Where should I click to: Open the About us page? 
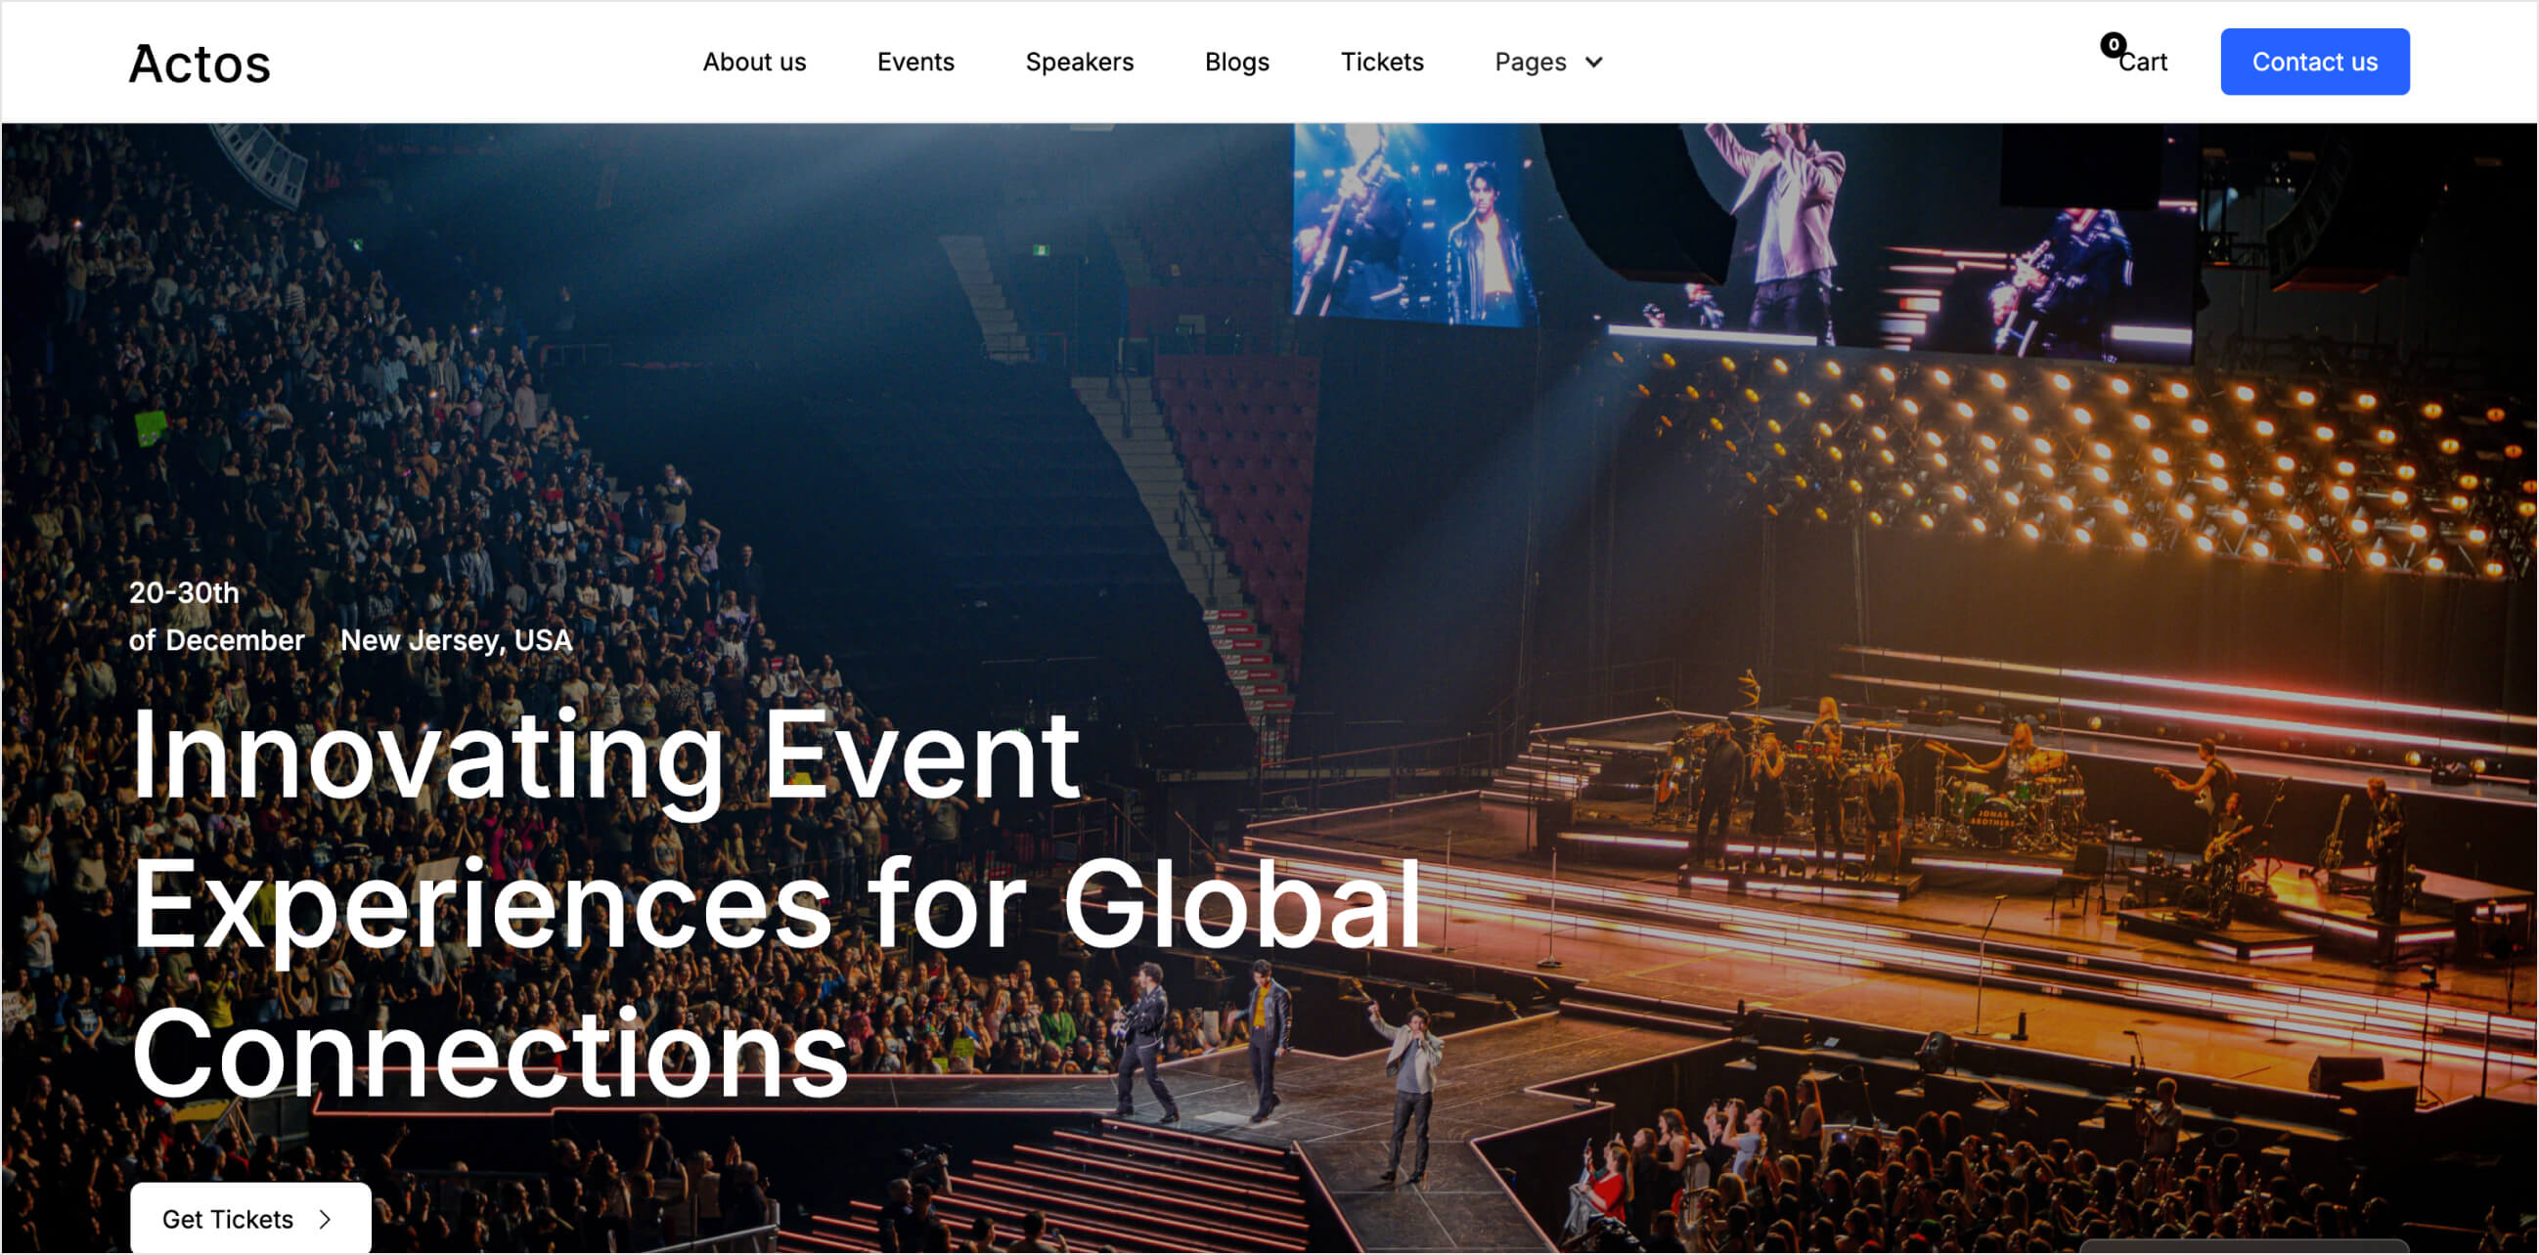point(753,62)
